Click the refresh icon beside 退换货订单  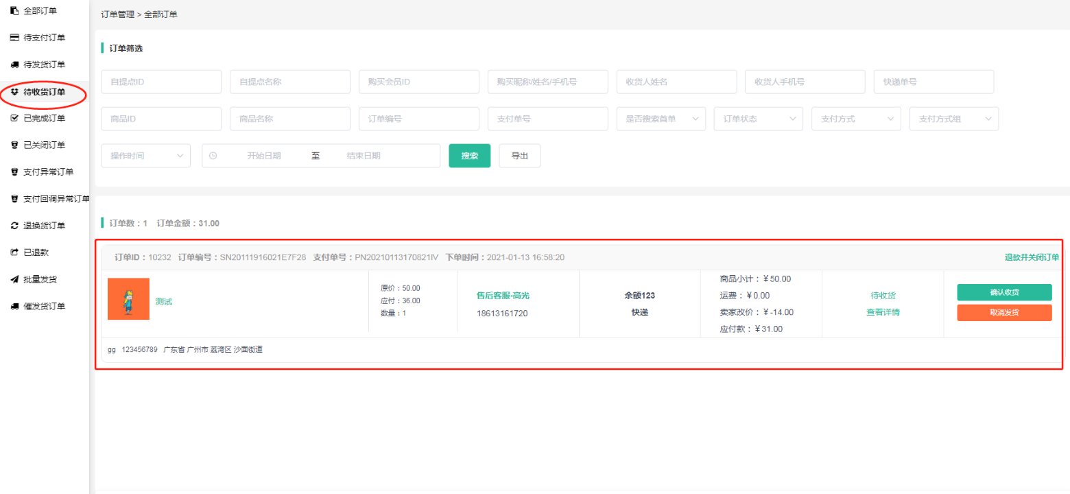14,226
